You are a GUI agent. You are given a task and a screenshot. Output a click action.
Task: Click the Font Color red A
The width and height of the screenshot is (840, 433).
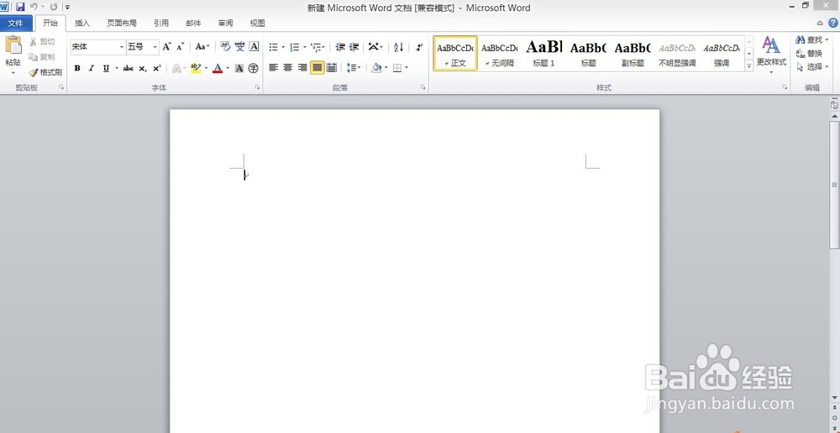pos(217,68)
